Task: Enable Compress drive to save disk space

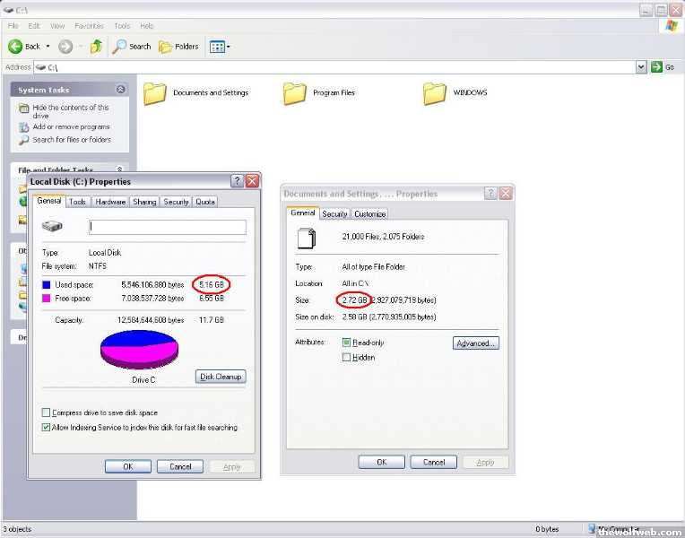Action: 47,413
